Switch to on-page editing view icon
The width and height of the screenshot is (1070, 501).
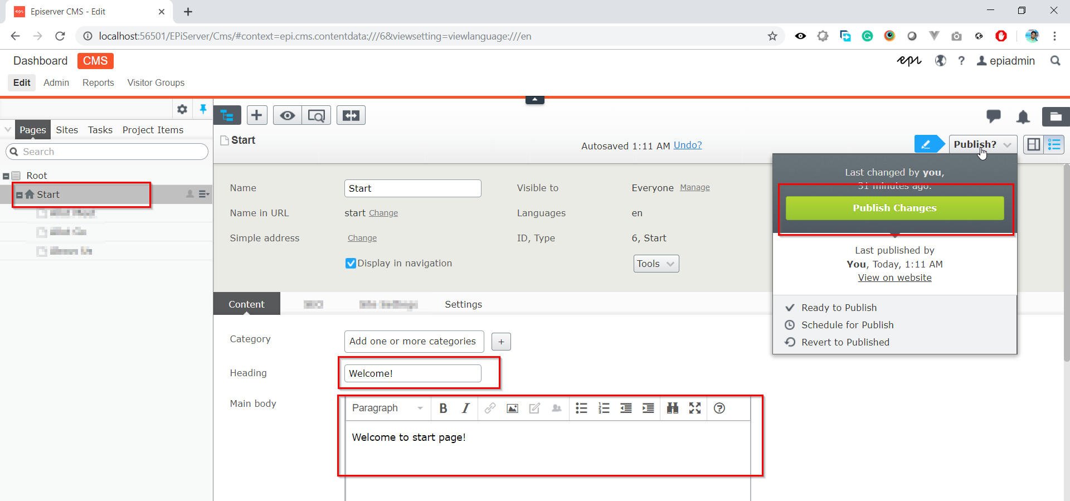[1034, 144]
